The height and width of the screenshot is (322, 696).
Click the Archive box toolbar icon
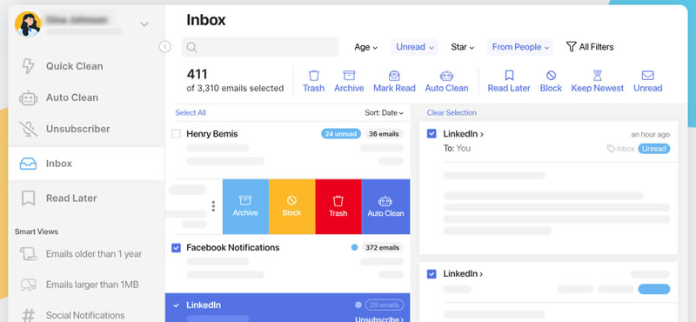click(x=350, y=75)
